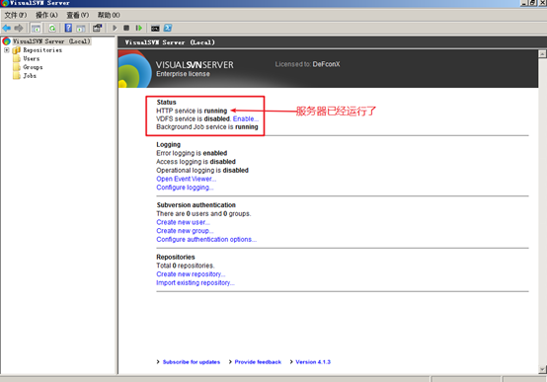Click 'There are 0 users and 0 groups' text
The image size is (547, 382).
click(203, 213)
